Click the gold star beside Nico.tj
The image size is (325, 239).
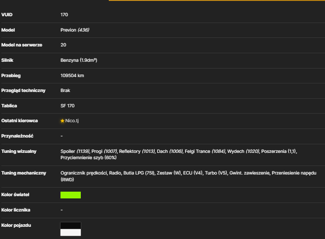pos(62,121)
